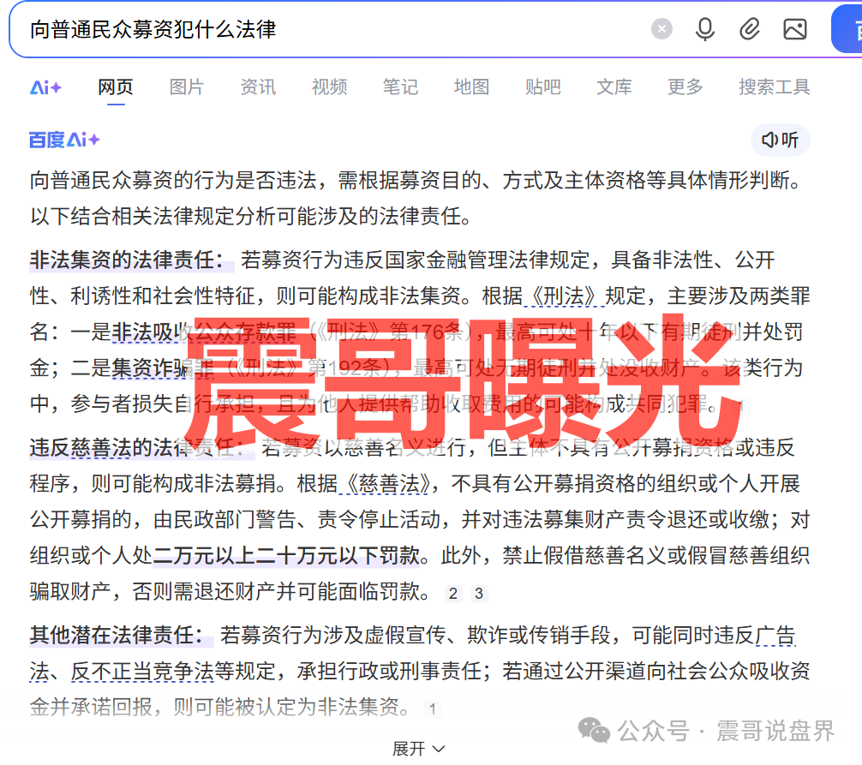Select the AI tab icon next to 网页
The image size is (862, 765).
(x=45, y=87)
